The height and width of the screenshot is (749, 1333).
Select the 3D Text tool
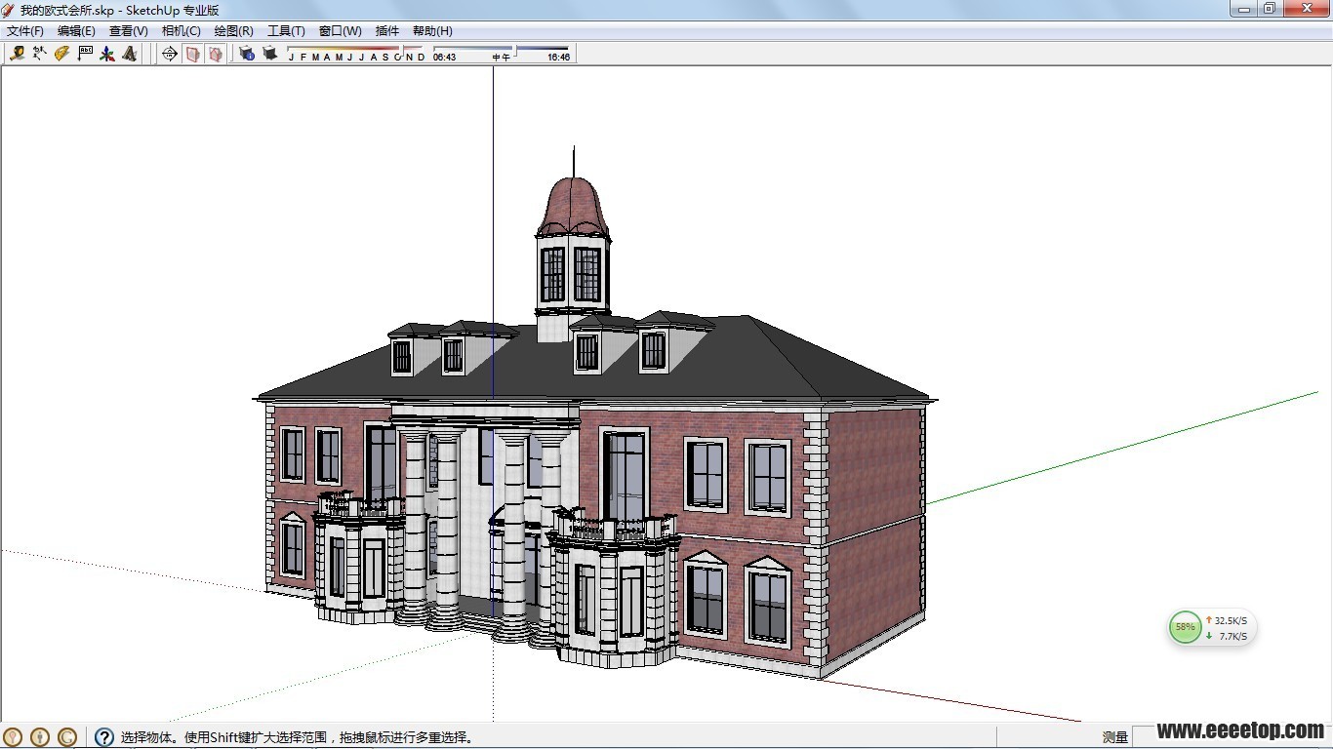(x=130, y=54)
